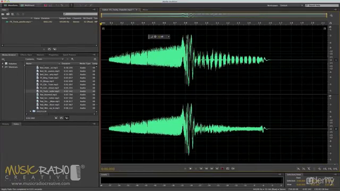
Task: Click the zoom navigator overview bar
Action: pyautogui.click(x=214, y=15)
